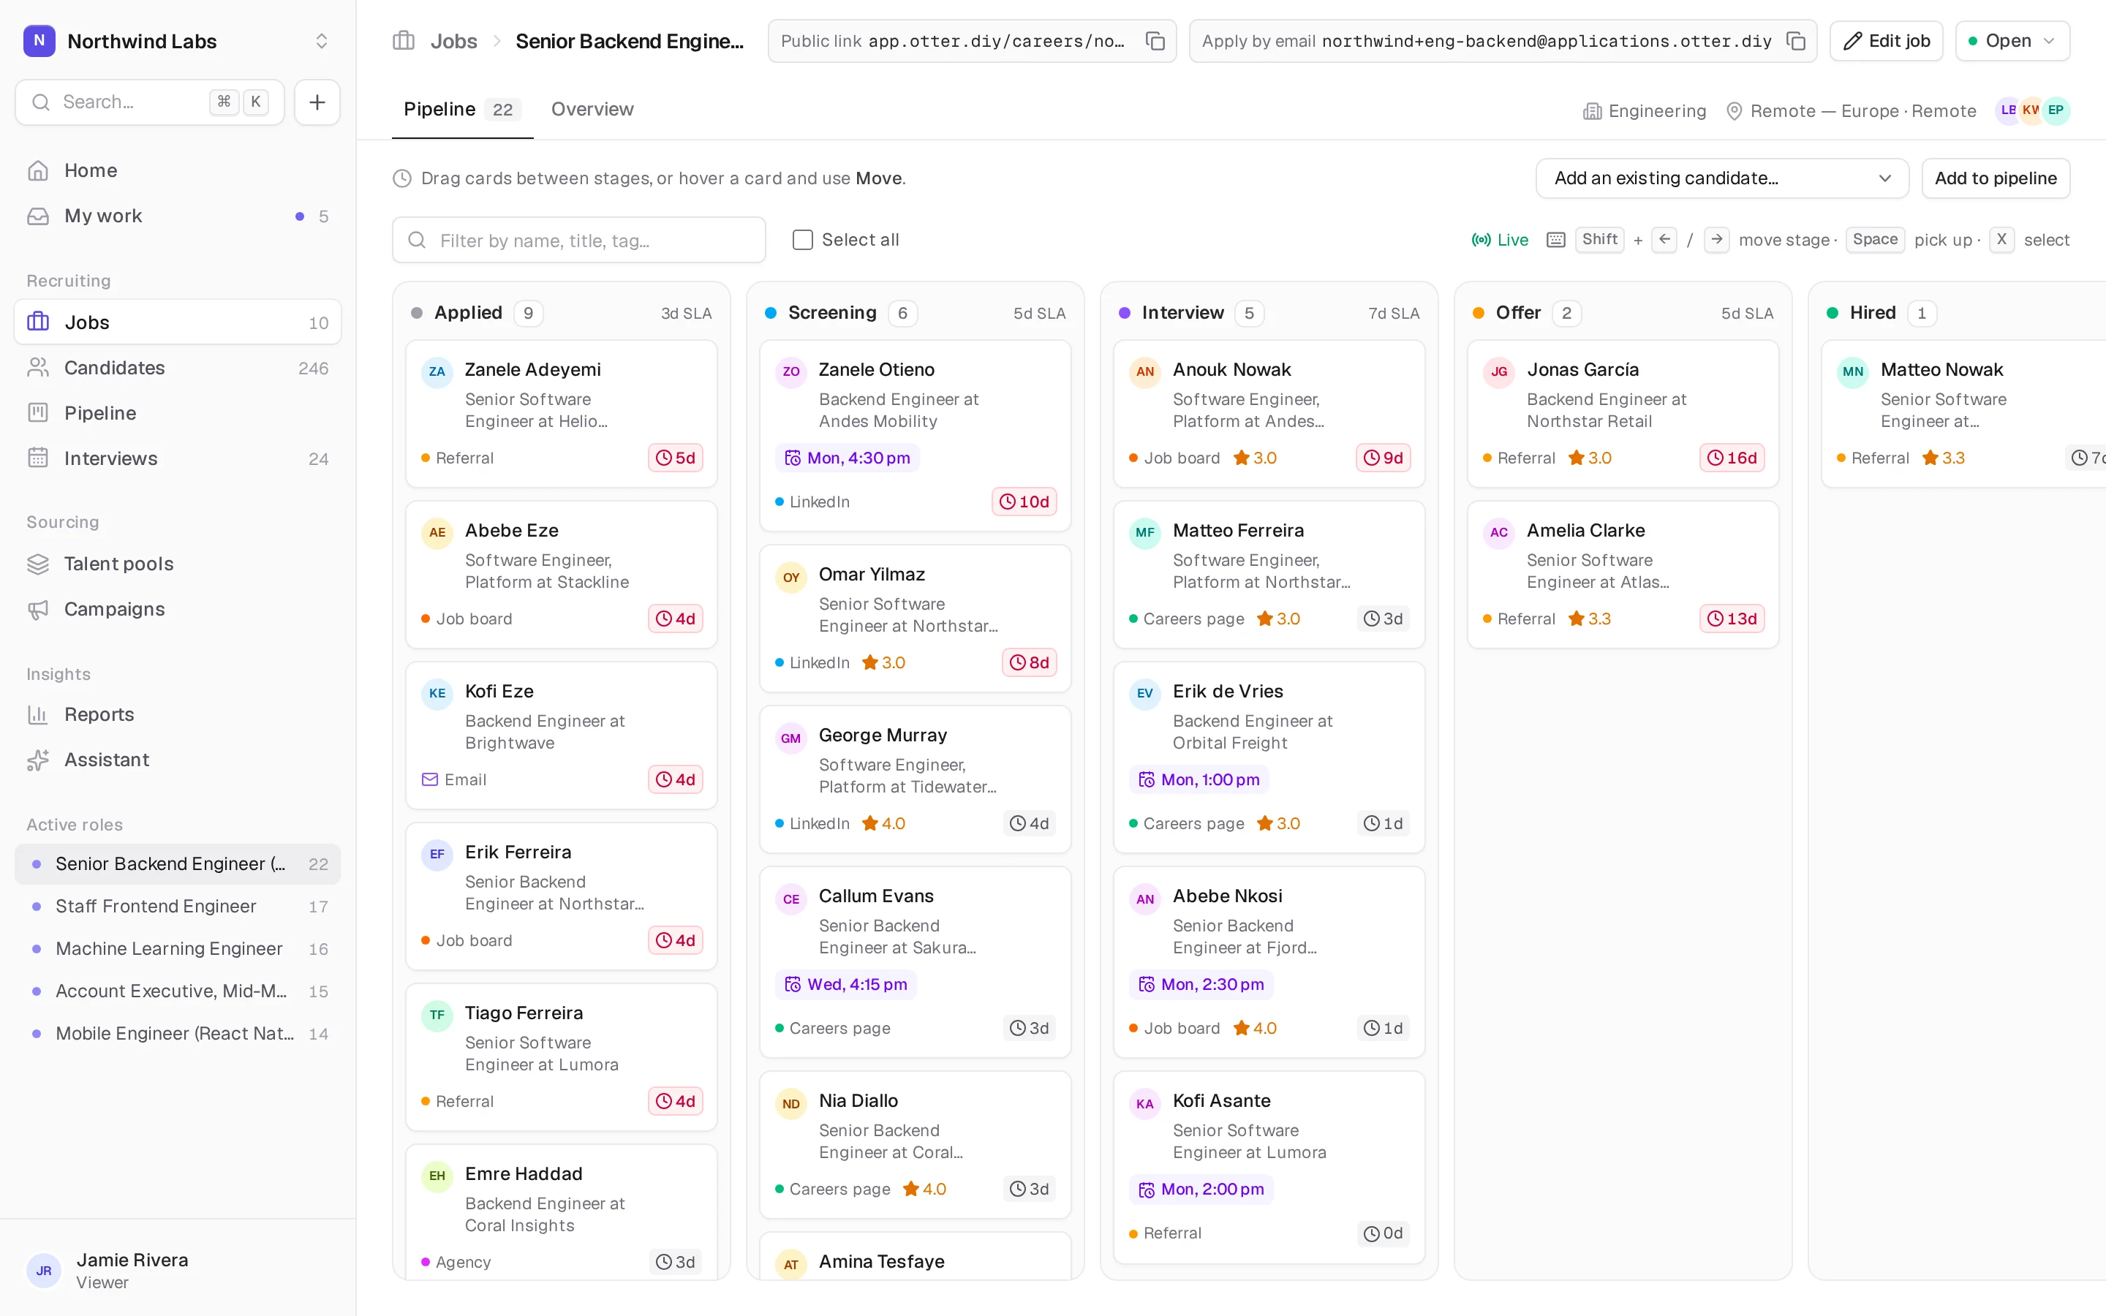The width and height of the screenshot is (2106, 1316).
Task: Check the Select all checkbox
Action: (x=802, y=241)
